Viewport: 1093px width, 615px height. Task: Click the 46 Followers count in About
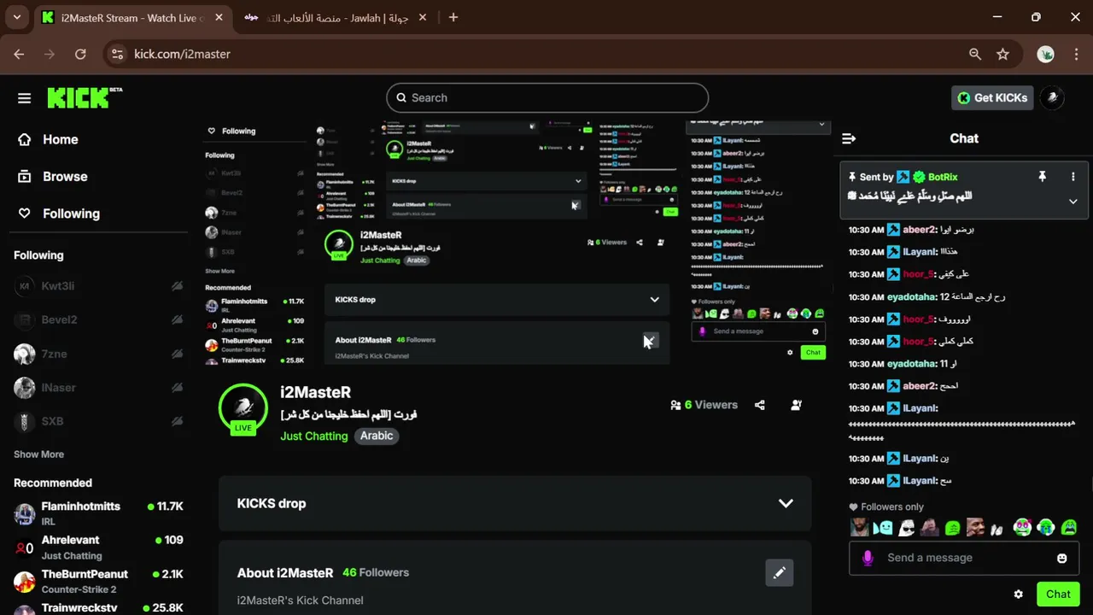[376, 572]
